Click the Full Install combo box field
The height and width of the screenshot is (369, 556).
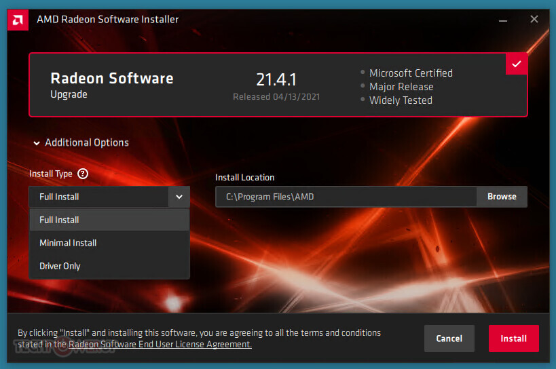tap(99, 197)
